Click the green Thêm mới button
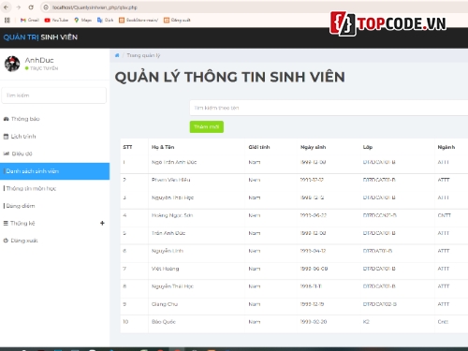This screenshot has width=468, height=351. (x=207, y=126)
